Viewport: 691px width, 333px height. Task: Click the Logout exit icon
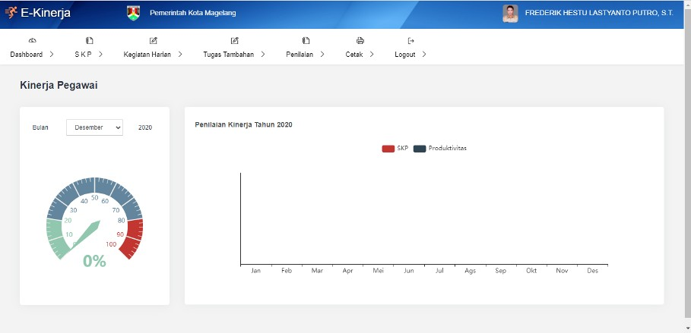[410, 40]
